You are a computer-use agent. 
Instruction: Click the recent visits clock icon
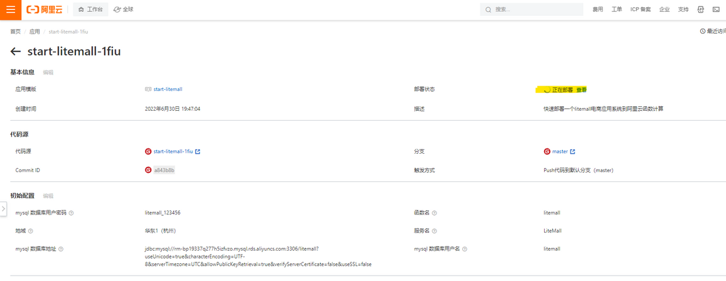coord(702,32)
